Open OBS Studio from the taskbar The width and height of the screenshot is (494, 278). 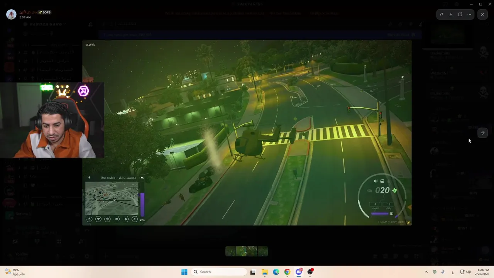pyautogui.click(x=310, y=272)
